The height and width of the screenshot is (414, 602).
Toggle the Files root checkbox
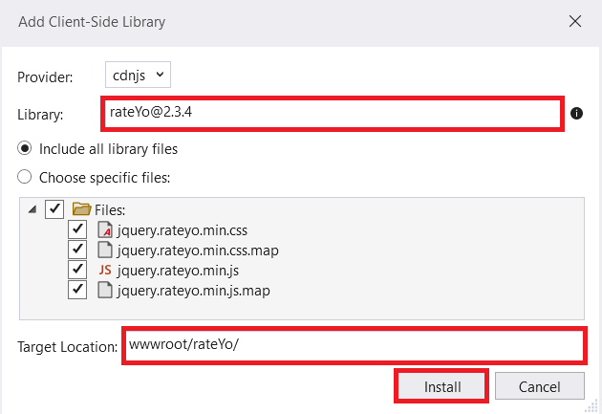[x=54, y=209]
